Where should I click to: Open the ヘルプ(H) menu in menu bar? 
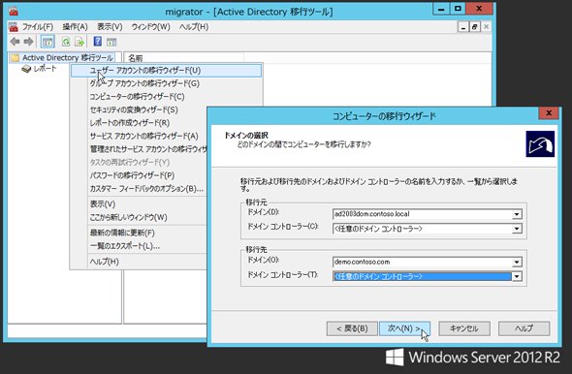pyautogui.click(x=194, y=26)
